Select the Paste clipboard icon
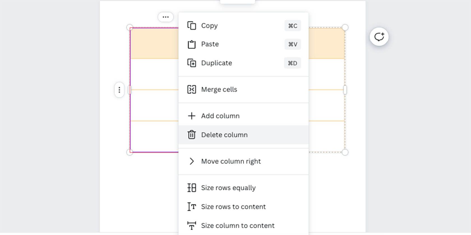 click(192, 44)
